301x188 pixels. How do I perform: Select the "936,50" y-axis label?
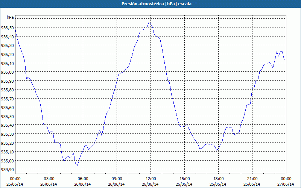click(x=7, y=28)
